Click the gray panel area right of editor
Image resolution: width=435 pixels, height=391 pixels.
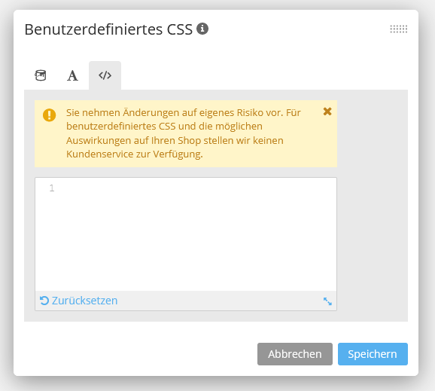click(x=373, y=206)
